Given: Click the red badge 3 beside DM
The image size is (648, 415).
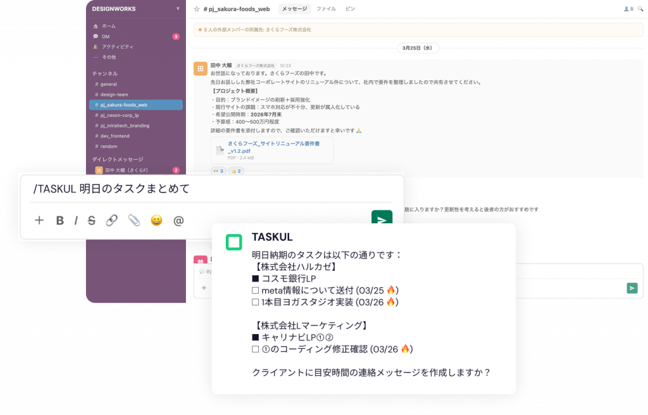Looking at the screenshot, I should 176,36.
